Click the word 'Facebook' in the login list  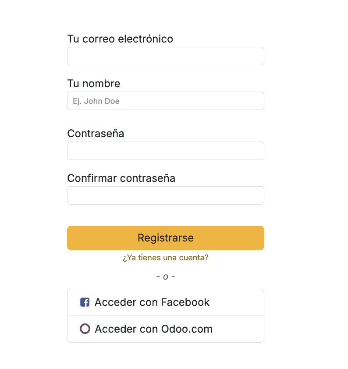click(185, 302)
